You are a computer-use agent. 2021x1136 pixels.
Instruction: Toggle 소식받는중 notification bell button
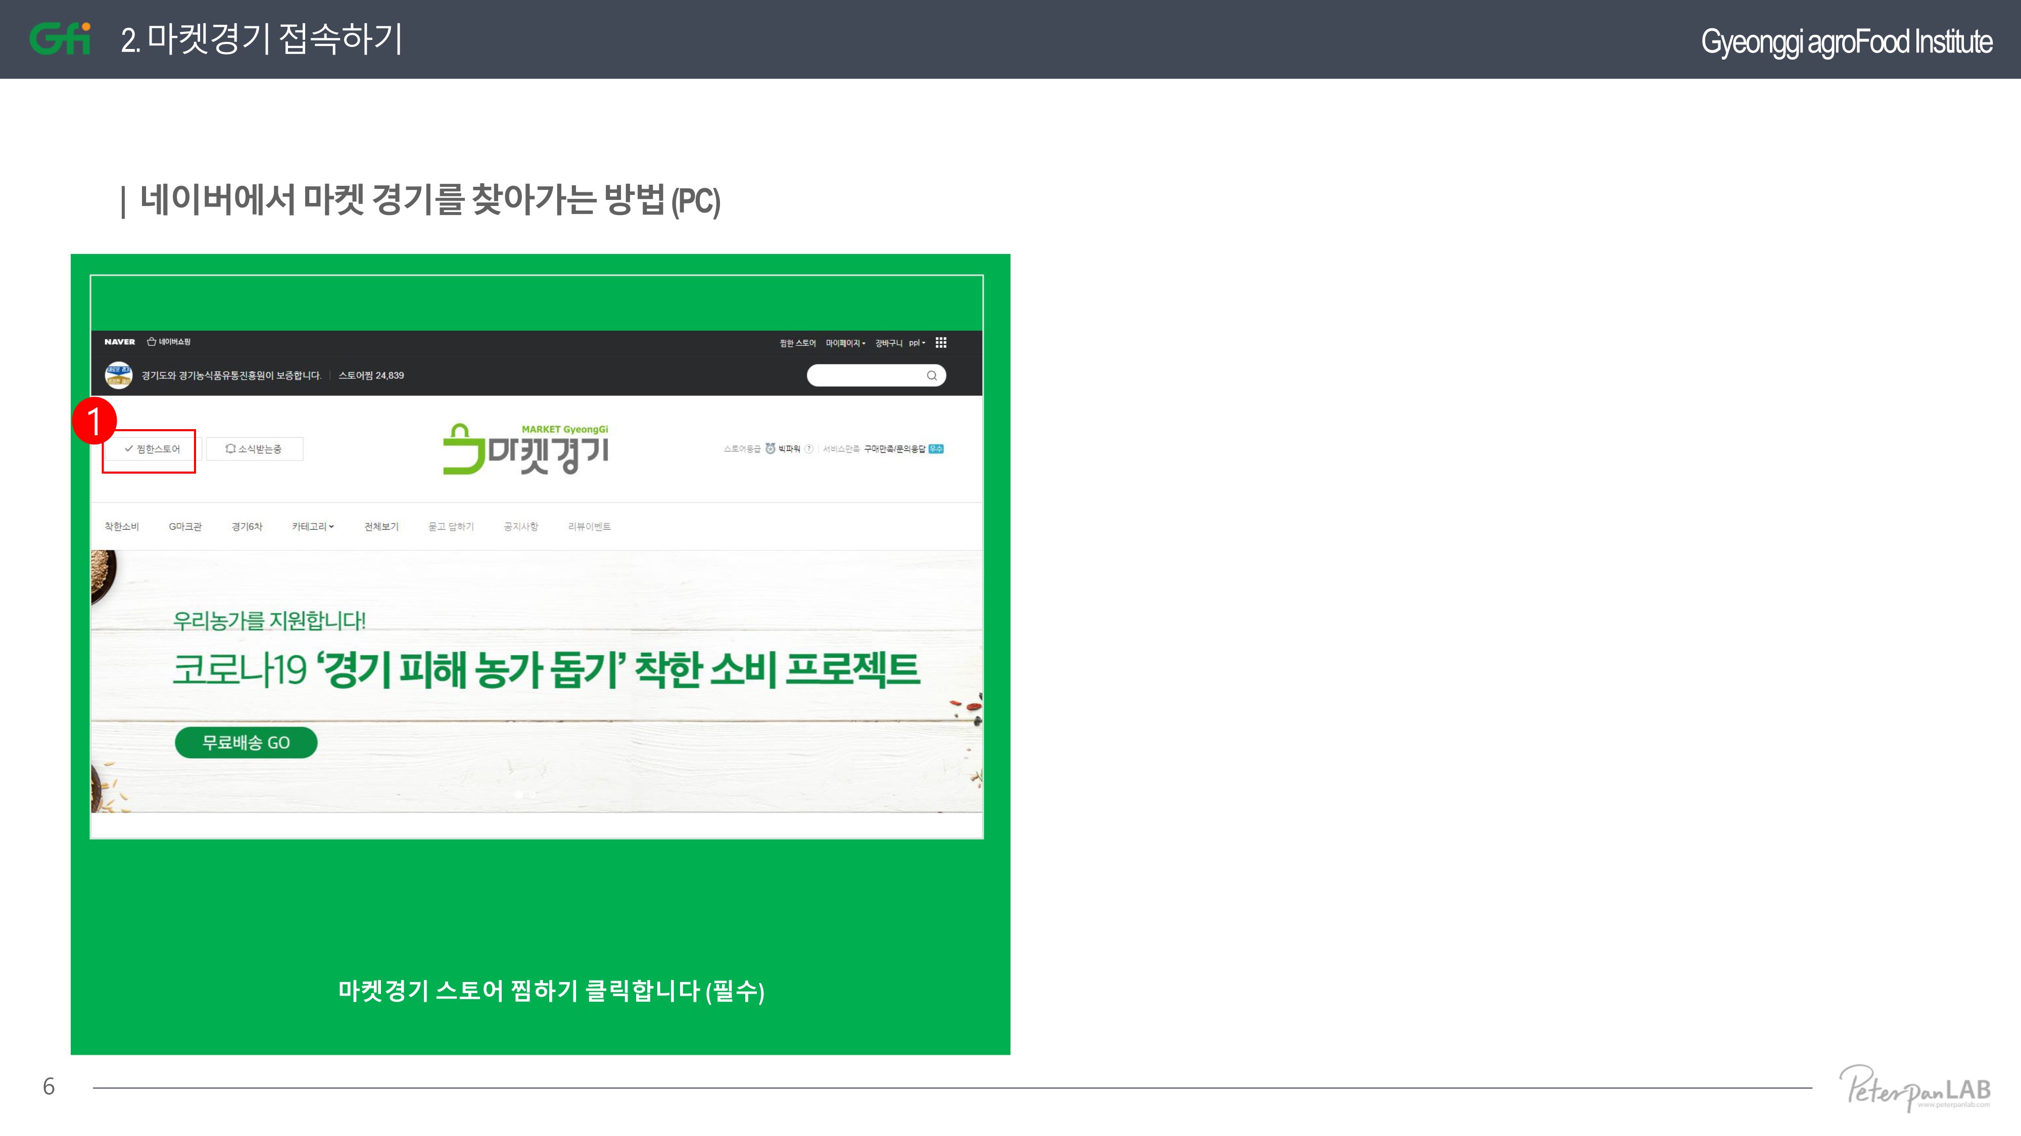(x=254, y=449)
